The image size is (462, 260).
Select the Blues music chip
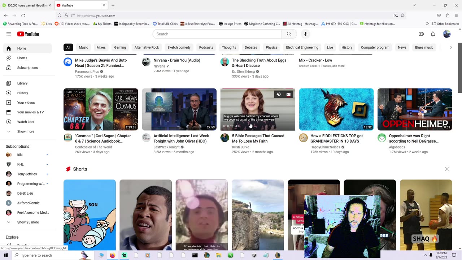[x=424, y=47]
